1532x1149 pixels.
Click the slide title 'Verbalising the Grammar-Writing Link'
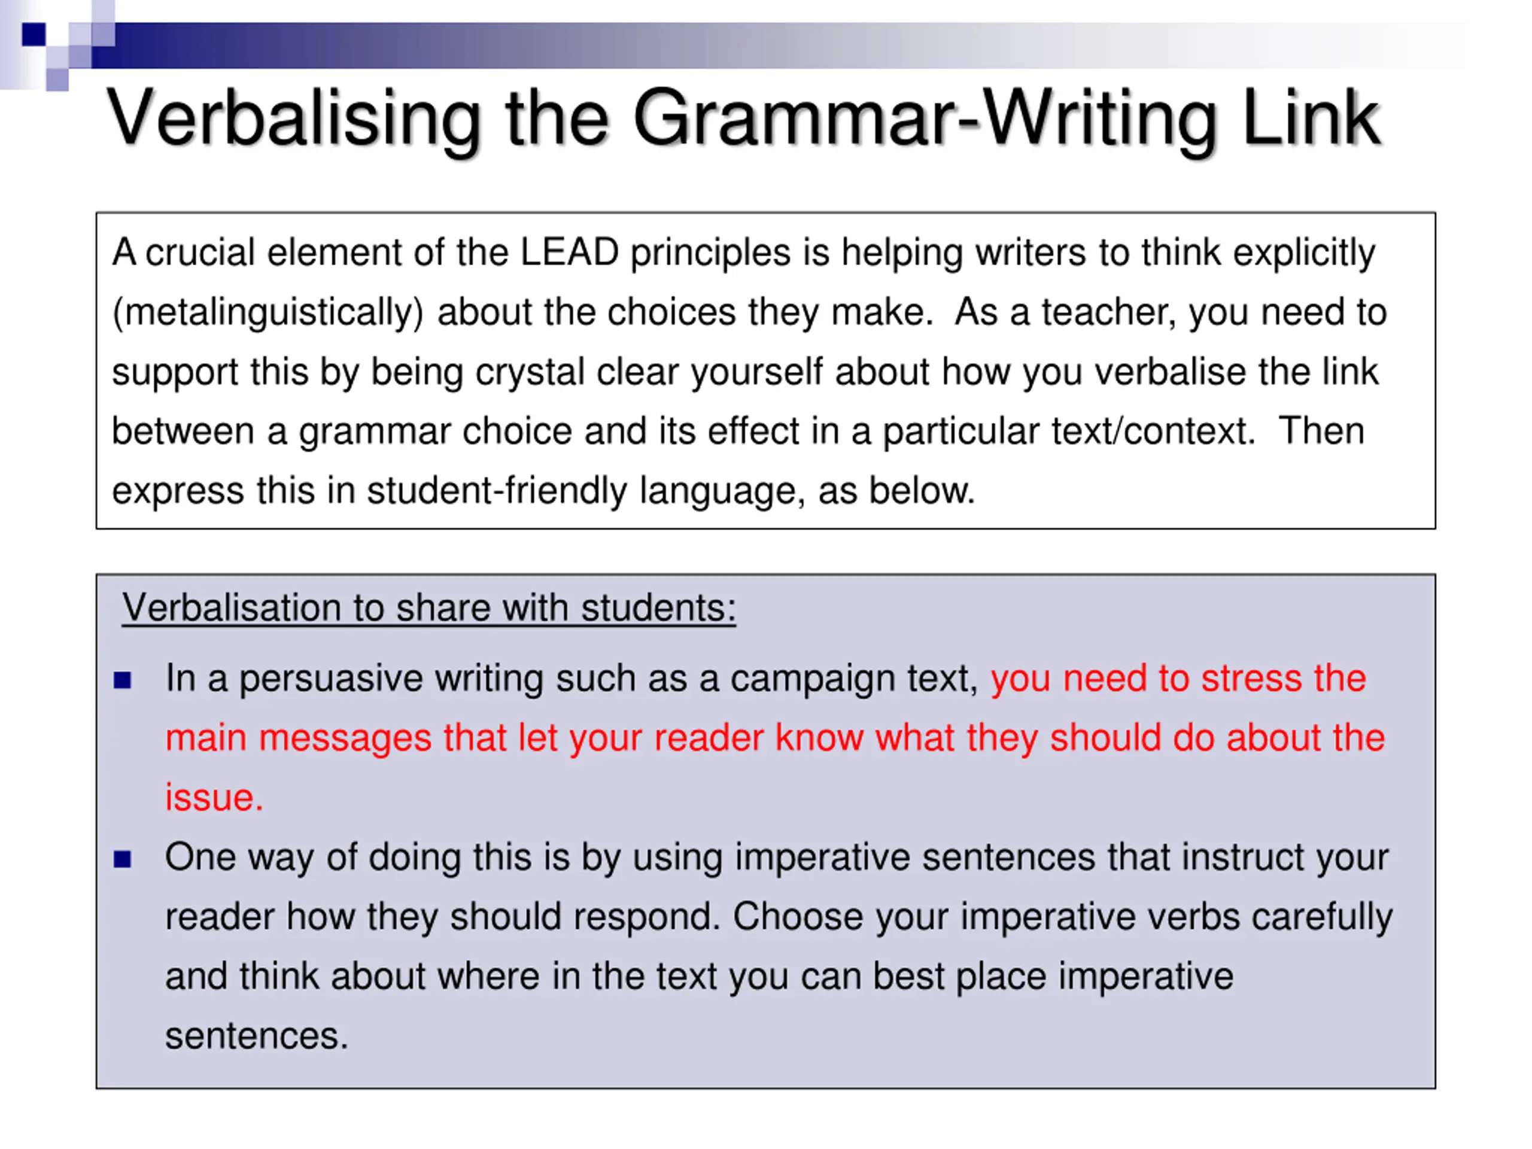point(744,119)
